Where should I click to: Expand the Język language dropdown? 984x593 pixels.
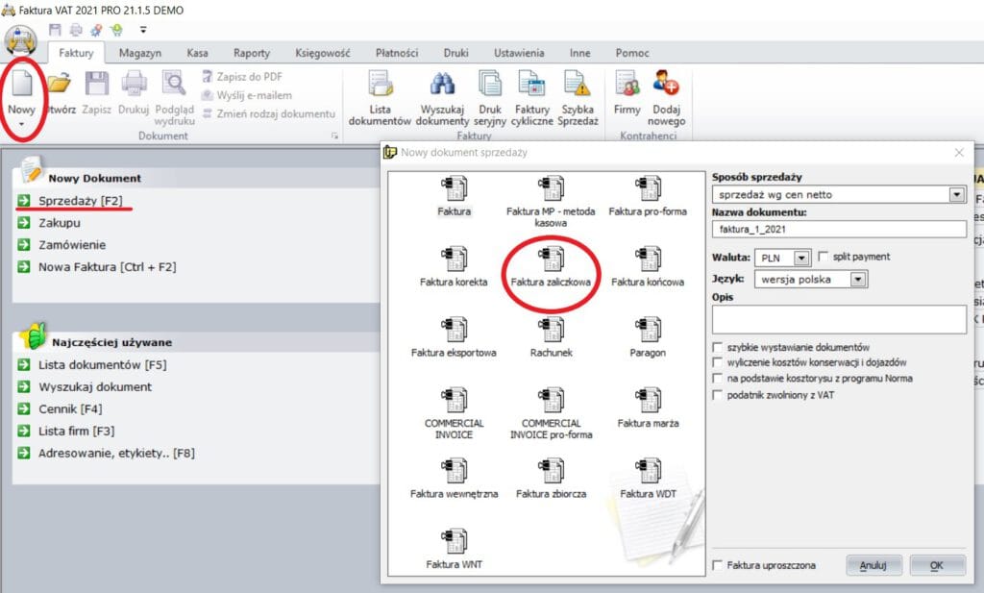point(858,280)
